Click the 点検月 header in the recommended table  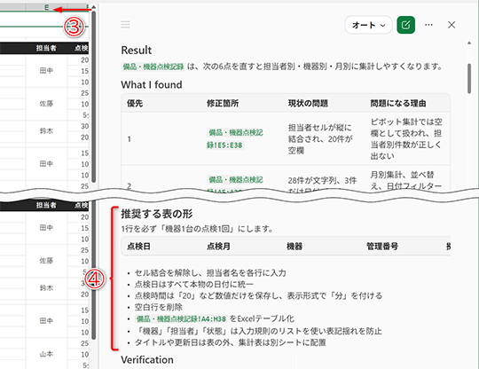(x=218, y=247)
